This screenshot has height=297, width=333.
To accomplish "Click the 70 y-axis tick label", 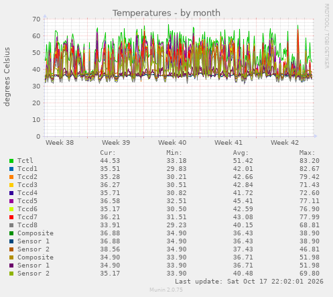I will (36, 19).
